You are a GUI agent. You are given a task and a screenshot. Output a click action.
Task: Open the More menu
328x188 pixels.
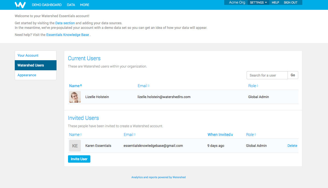click(x=85, y=5)
